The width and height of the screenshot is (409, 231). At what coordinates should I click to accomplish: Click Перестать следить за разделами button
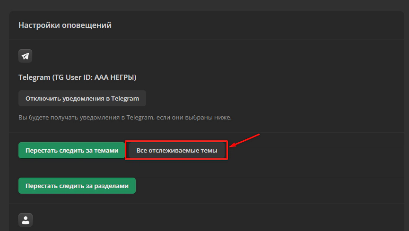(x=77, y=186)
